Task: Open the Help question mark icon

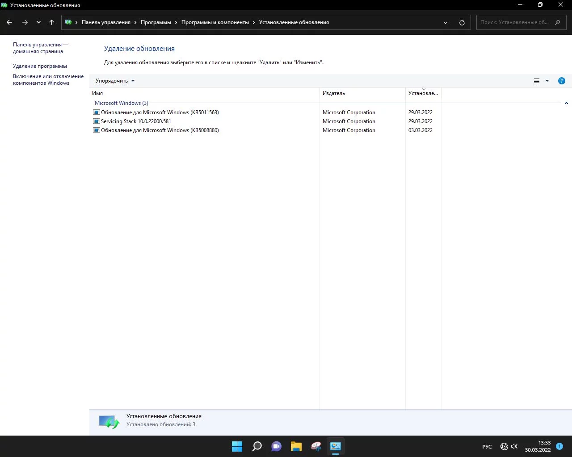Action: point(561,81)
